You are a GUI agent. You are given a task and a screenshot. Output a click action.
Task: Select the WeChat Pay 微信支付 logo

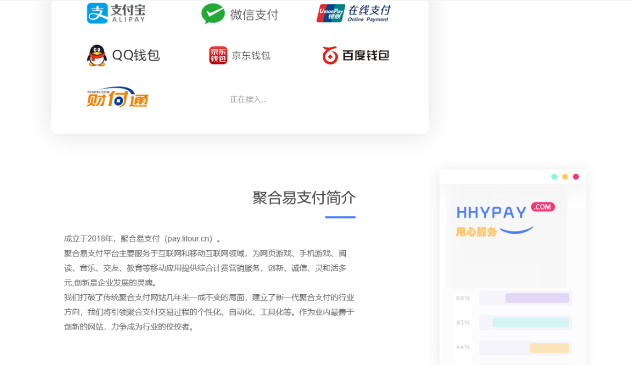tap(240, 14)
